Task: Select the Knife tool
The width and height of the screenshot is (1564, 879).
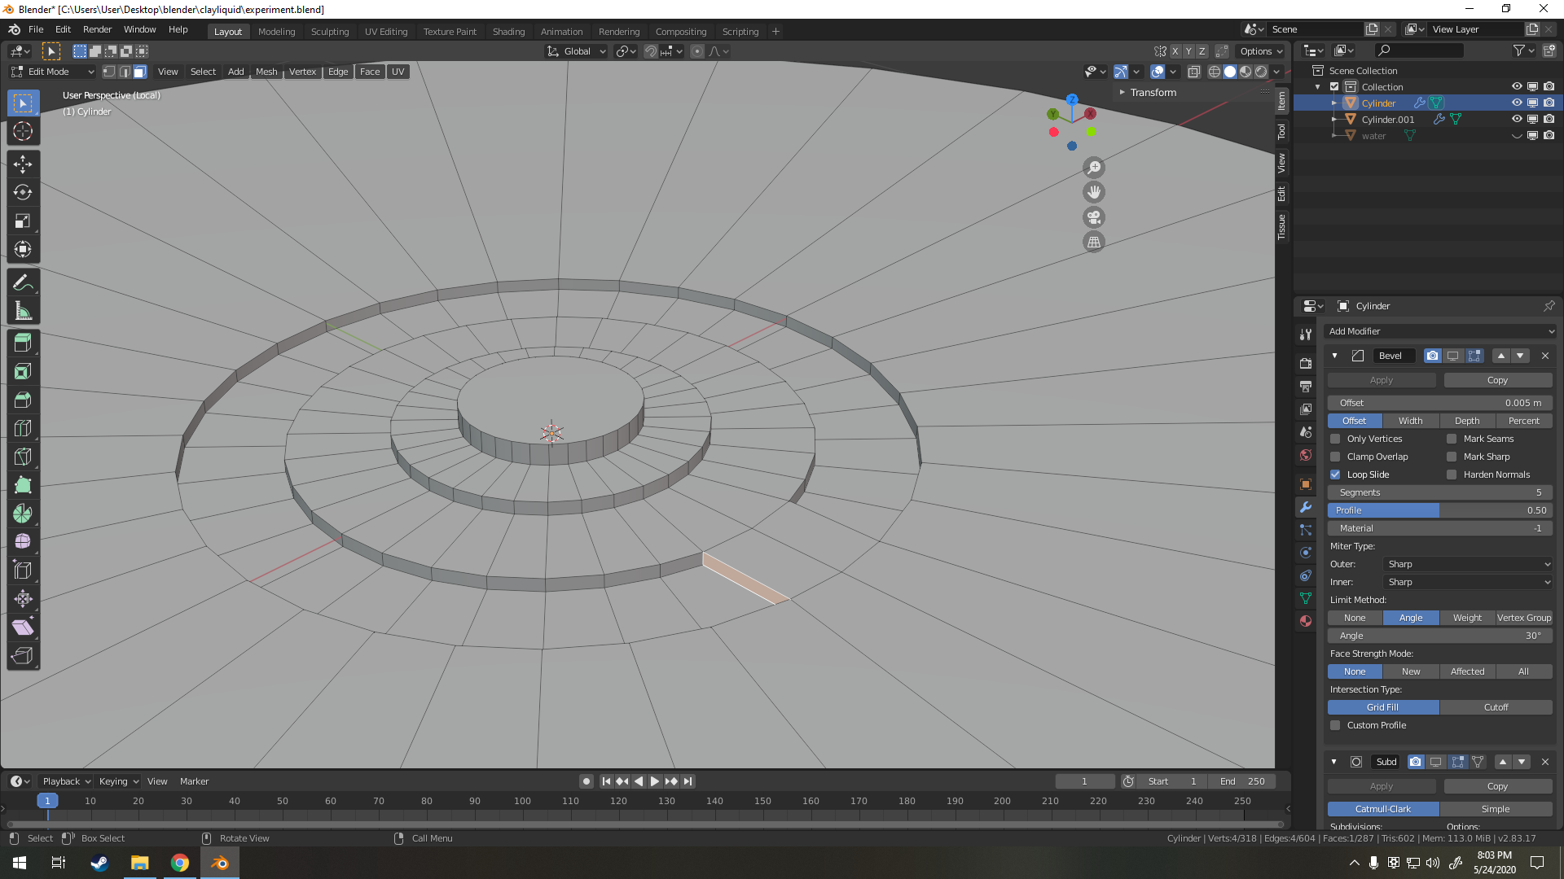Action: point(23,457)
